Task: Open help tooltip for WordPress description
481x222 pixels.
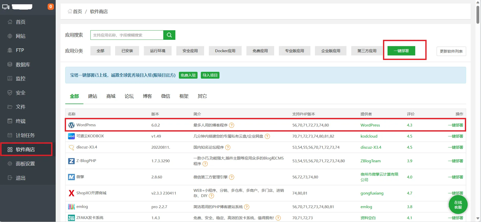Action: tap(232, 125)
